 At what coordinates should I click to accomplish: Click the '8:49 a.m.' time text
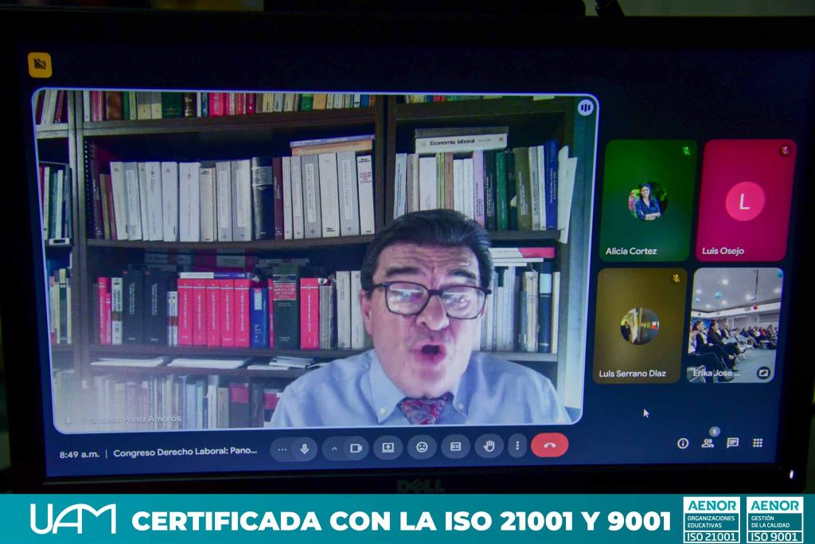click(79, 454)
